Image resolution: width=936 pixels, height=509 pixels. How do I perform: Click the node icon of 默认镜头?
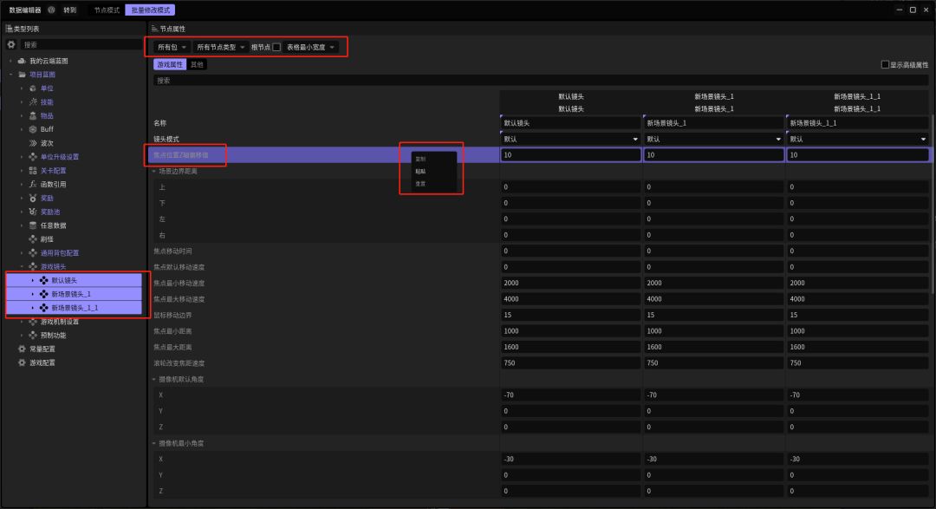tap(43, 280)
